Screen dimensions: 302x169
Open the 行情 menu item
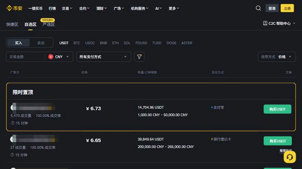point(52,8)
